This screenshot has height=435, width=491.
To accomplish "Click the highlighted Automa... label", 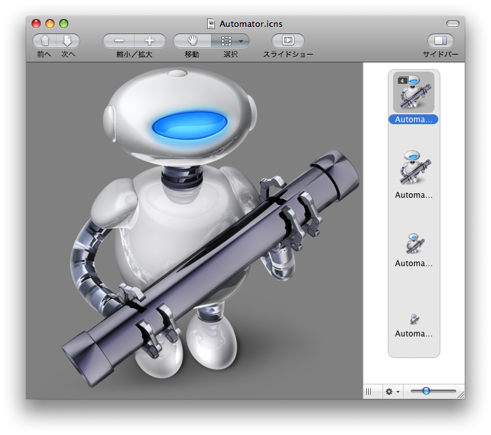I will click(x=413, y=120).
